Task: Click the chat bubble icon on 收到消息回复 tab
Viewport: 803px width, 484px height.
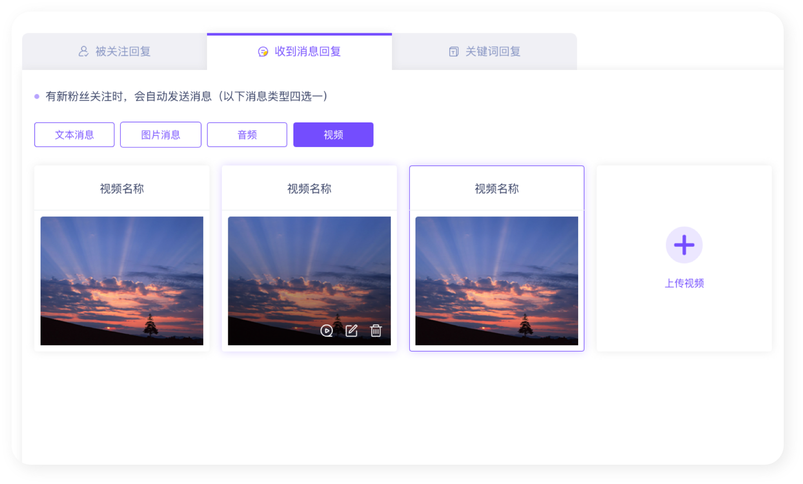Action: (x=263, y=52)
